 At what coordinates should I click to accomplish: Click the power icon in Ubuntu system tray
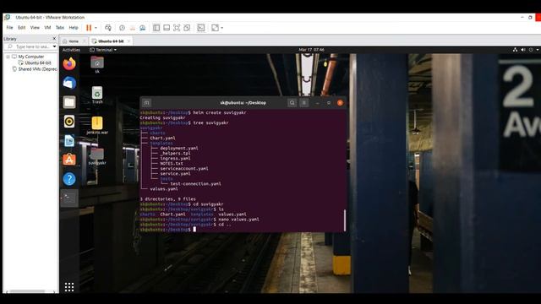531,50
